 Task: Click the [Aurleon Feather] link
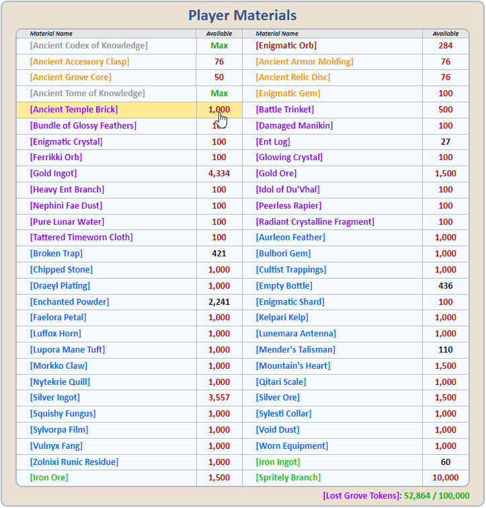[x=290, y=238]
